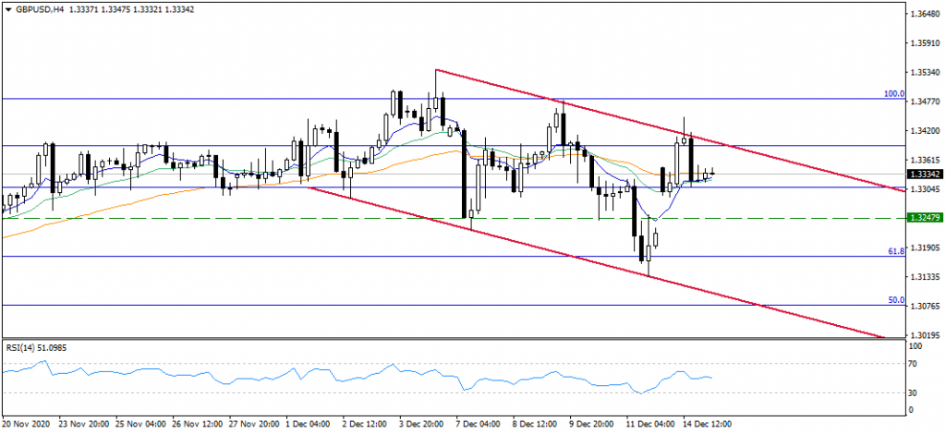946x434 pixels.
Task: Click the Fibonacci 61.8 level label
Action: pos(897,251)
